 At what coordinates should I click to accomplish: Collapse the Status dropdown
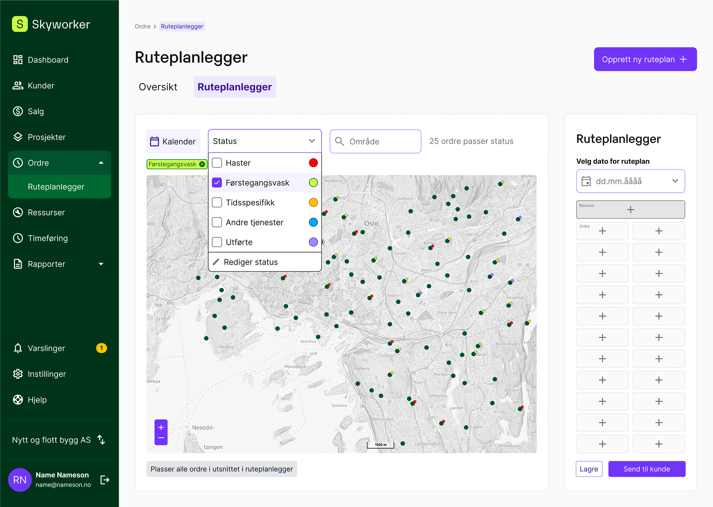312,141
